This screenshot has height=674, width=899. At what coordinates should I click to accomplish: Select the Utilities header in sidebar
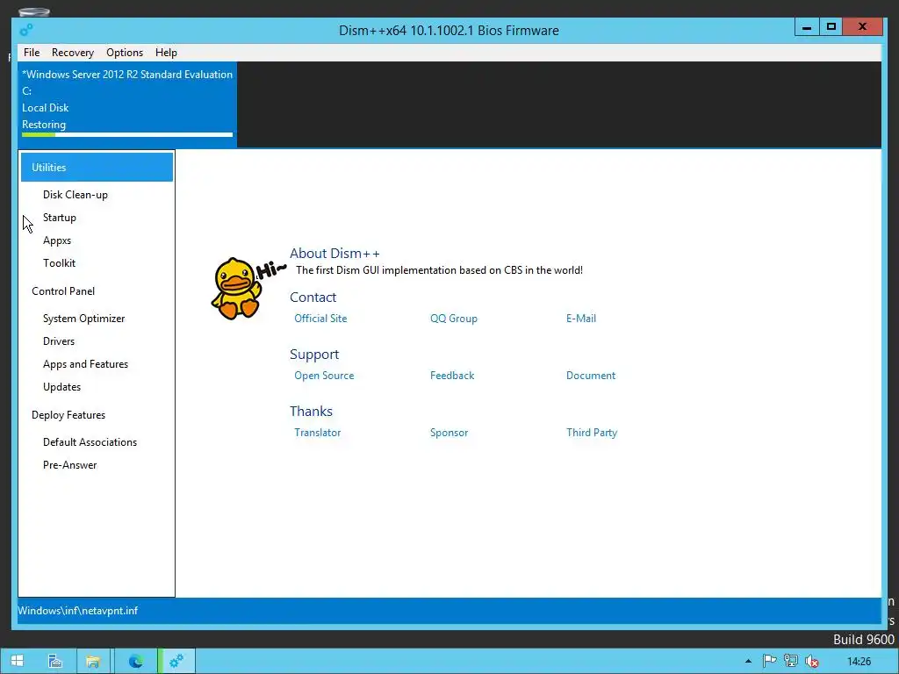pos(97,168)
